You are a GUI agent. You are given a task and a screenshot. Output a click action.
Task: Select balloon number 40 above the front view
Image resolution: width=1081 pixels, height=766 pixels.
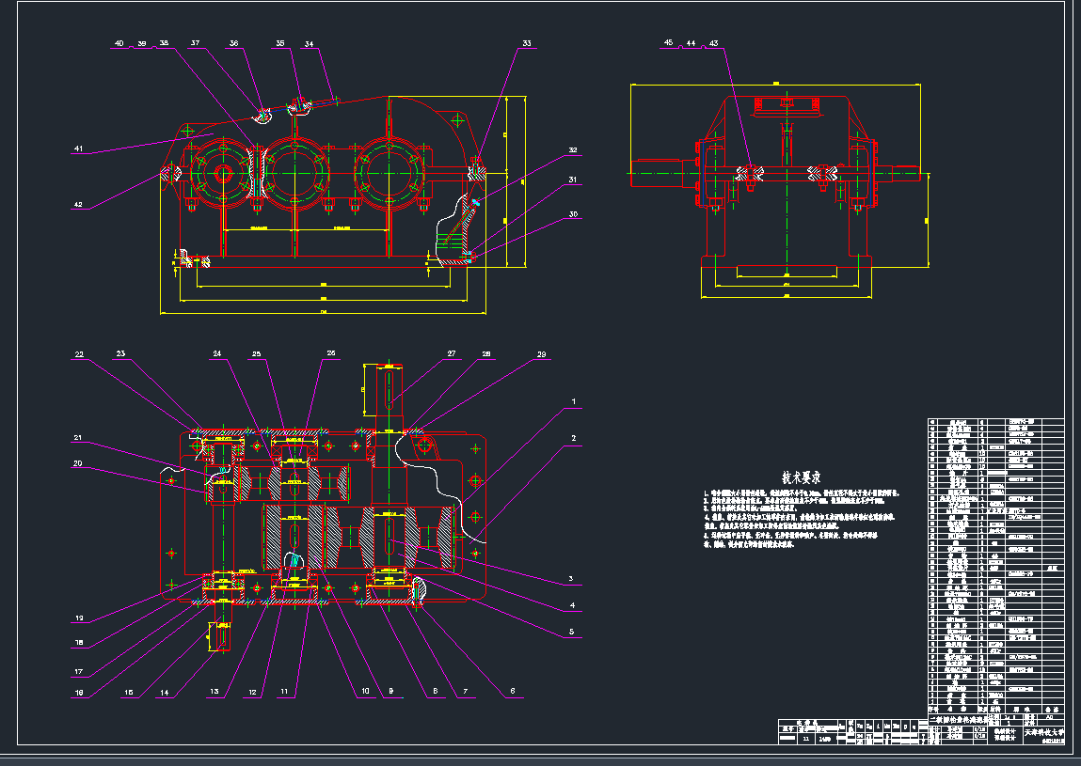[119, 41]
